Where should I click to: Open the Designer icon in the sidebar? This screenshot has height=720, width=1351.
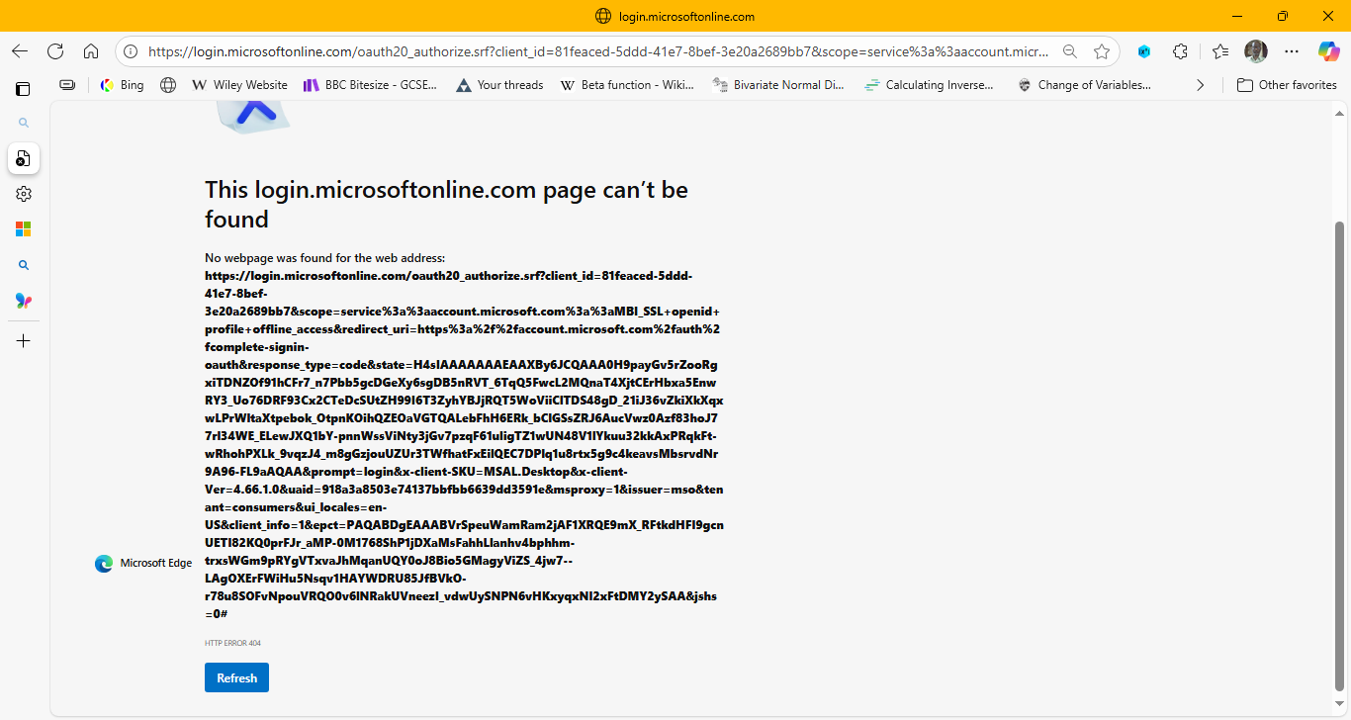(x=24, y=300)
